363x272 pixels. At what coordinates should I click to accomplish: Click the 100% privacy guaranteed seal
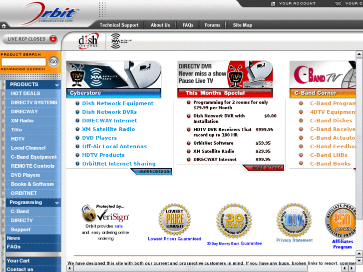(294, 220)
